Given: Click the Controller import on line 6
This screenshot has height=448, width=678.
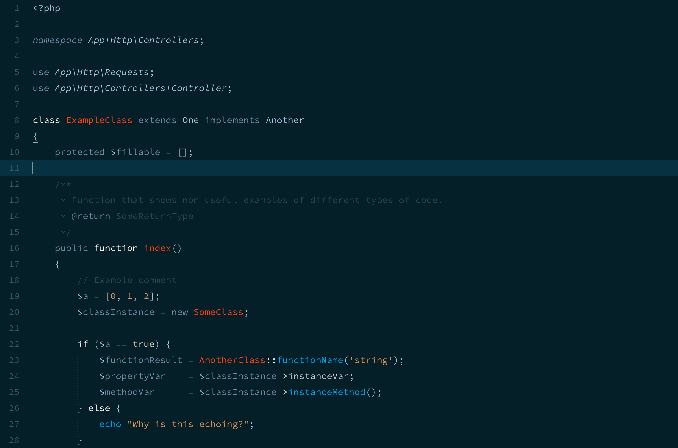Looking at the screenshot, I should [x=199, y=88].
